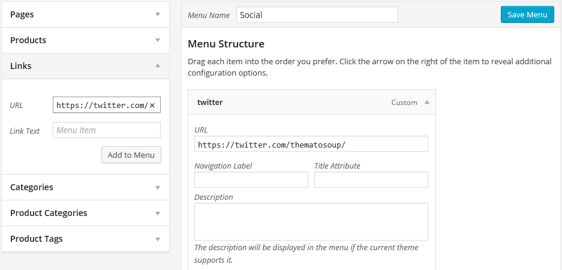Clear the Links URL field with the X
Screen dimensions: 562x270
pyautogui.click(x=152, y=106)
